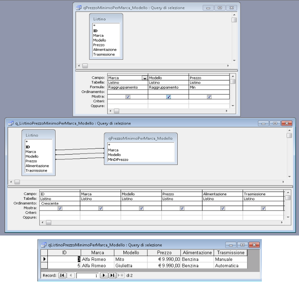Toggle Mostra checkbox under Alimentazione in second query

[223, 208]
